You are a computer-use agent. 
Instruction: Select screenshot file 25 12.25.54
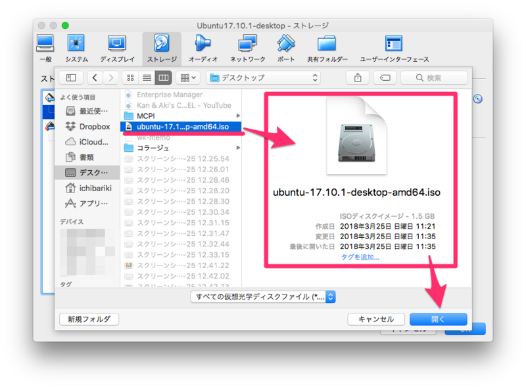point(181,158)
